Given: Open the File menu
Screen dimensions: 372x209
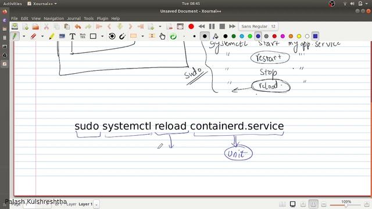Looking at the screenshot, I should tap(14, 19).
